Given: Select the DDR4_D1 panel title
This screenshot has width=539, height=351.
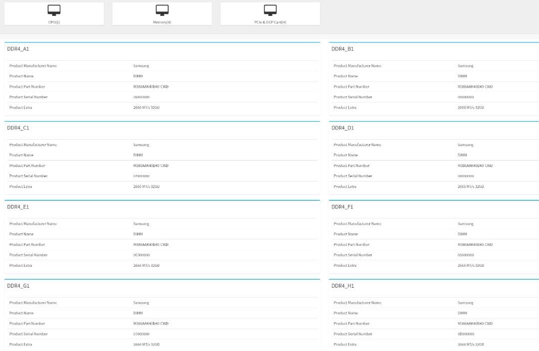Looking at the screenshot, I should (342, 128).
